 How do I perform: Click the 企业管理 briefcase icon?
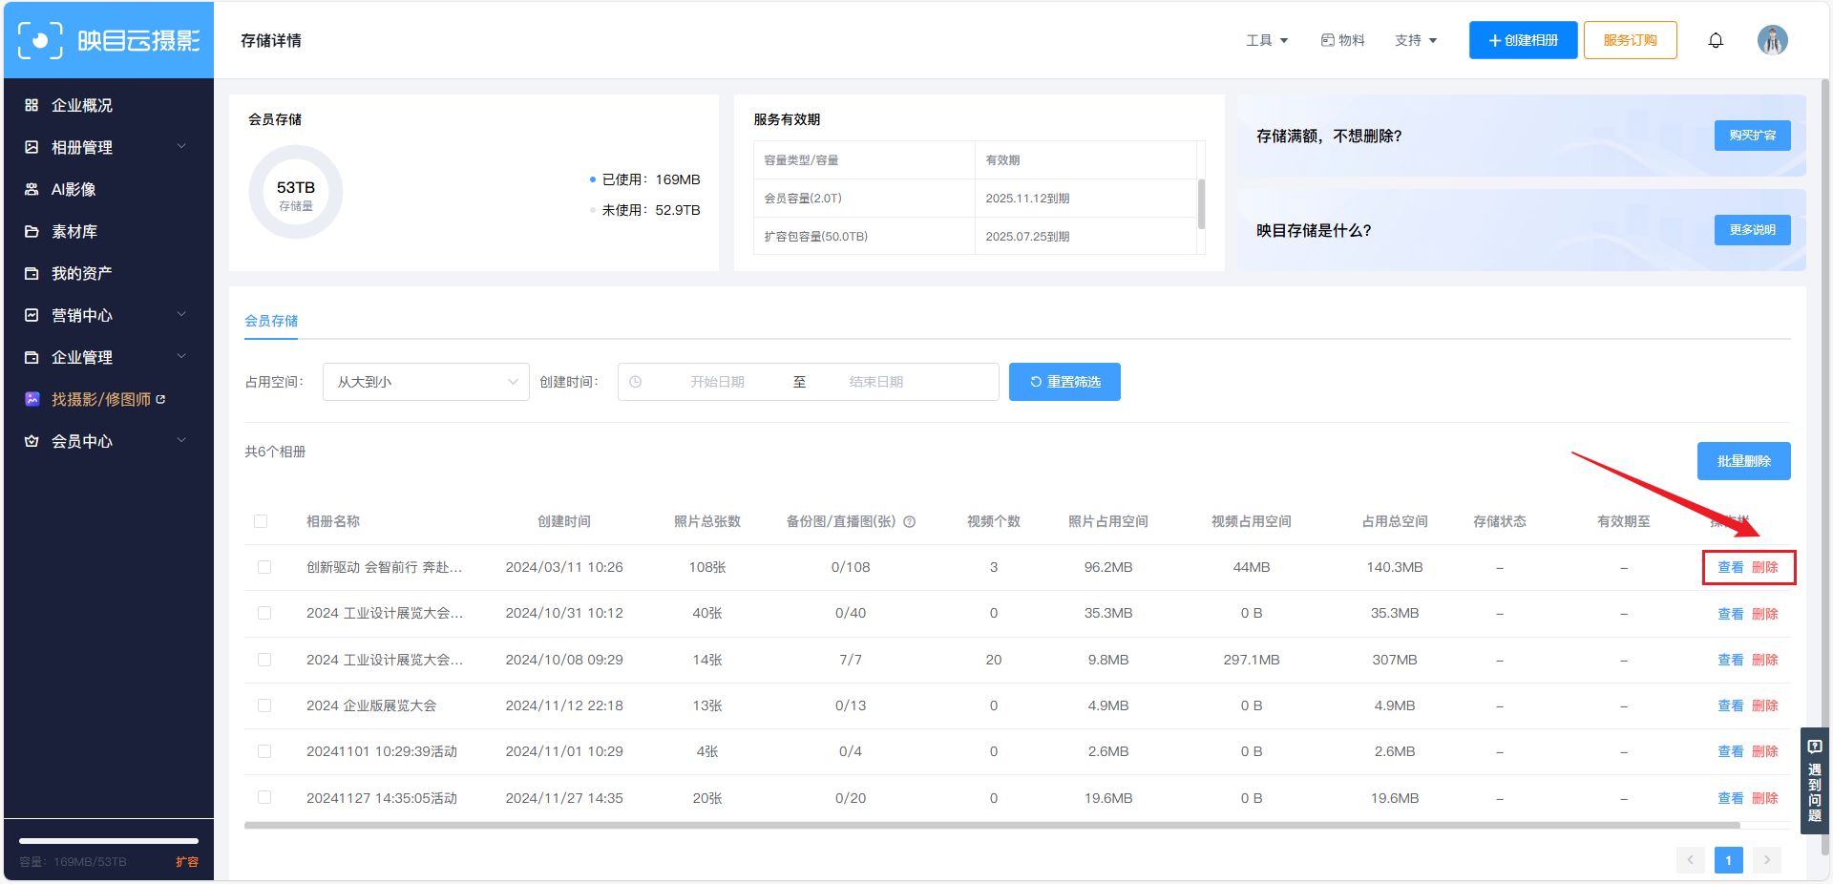click(32, 357)
